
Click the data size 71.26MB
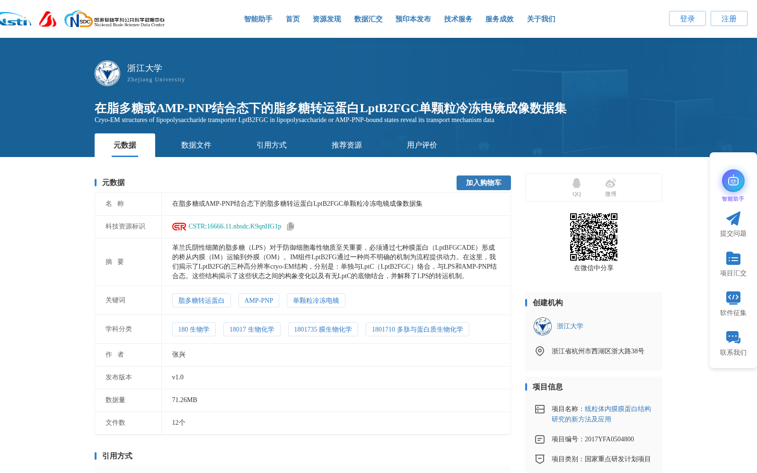tap(185, 400)
